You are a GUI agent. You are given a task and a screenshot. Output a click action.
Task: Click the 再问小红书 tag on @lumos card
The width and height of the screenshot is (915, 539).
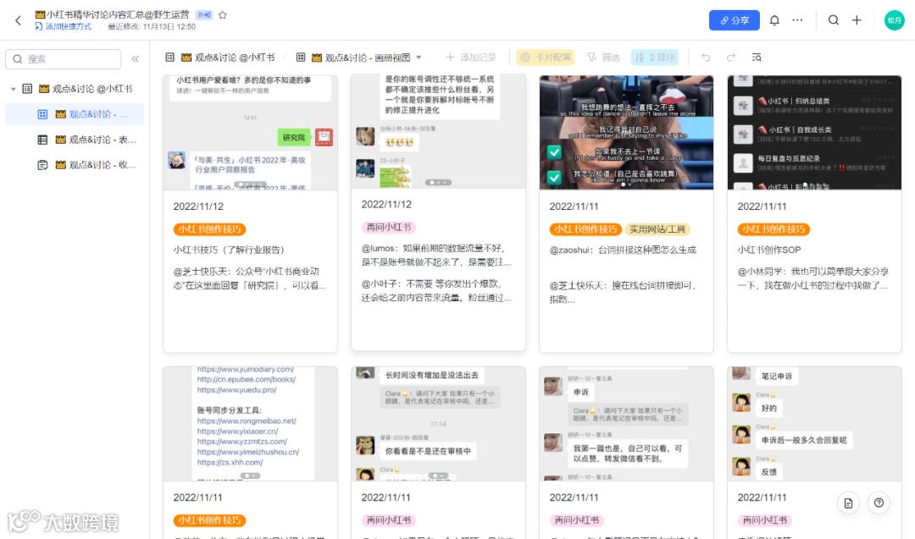tap(389, 228)
